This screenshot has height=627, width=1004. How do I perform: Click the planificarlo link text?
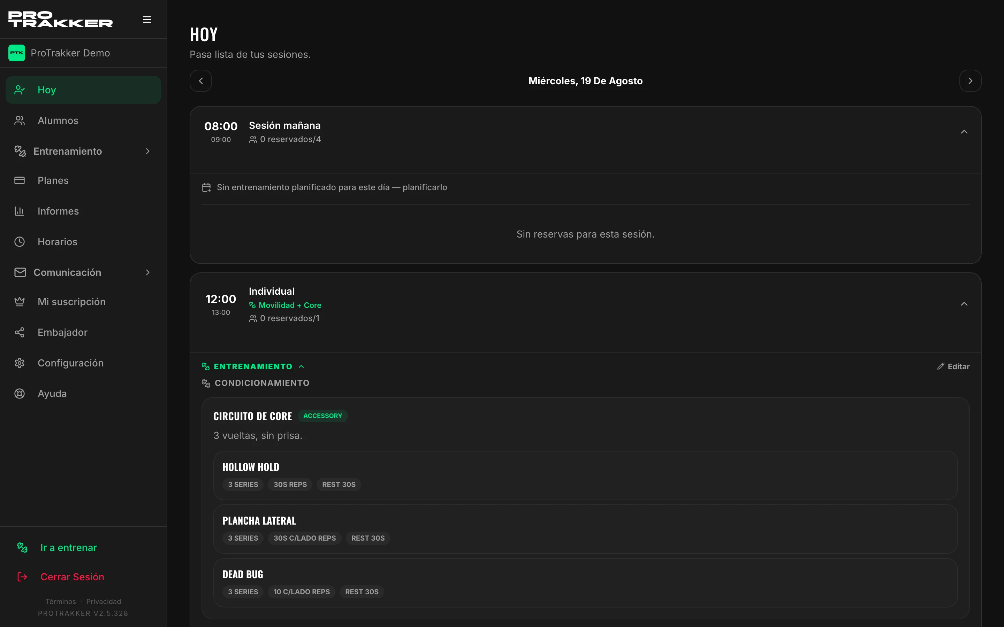[x=425, y=187]
